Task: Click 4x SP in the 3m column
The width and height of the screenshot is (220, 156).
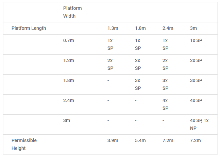Action: click(196, 100)
